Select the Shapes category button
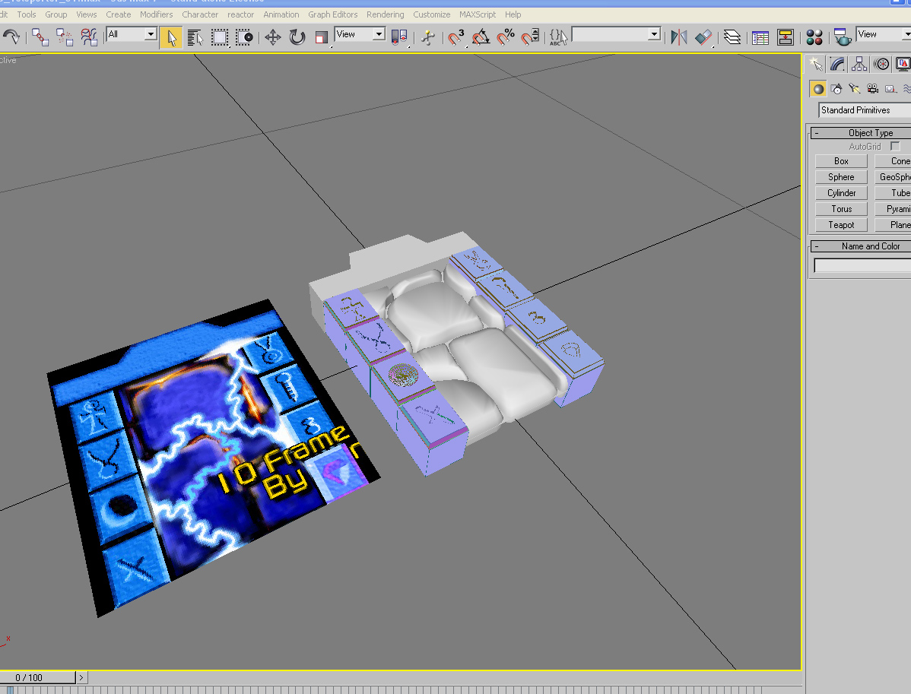The image size is (911, 694). (x=836, y=89)
